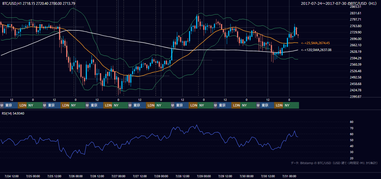Click the 7/31 00:00 date label
The height and width of the screenshot is (179, 381).
tap(289, 176)
